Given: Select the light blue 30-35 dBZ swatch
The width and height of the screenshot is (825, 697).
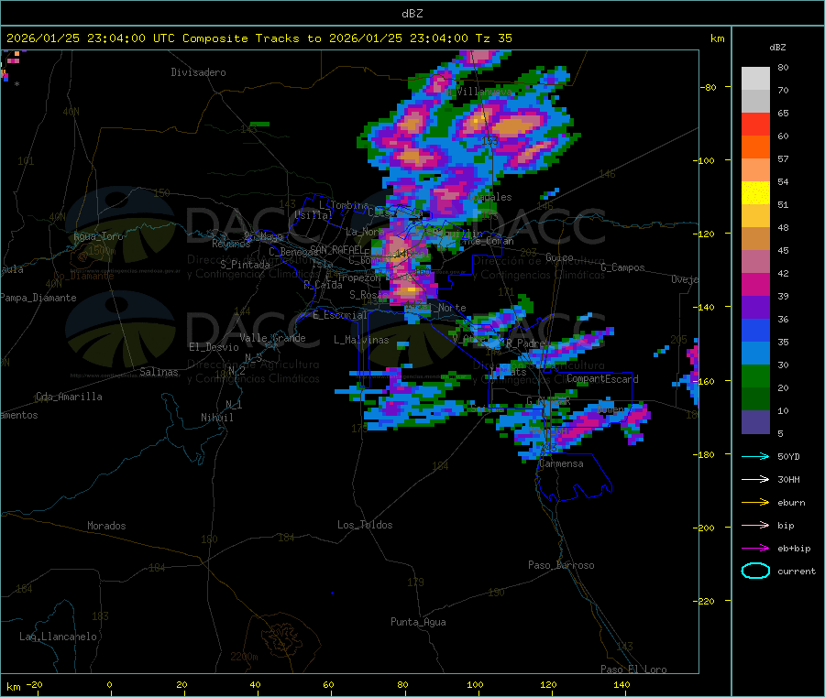Looking at the screenshot, I should click(x=755, y=354).
